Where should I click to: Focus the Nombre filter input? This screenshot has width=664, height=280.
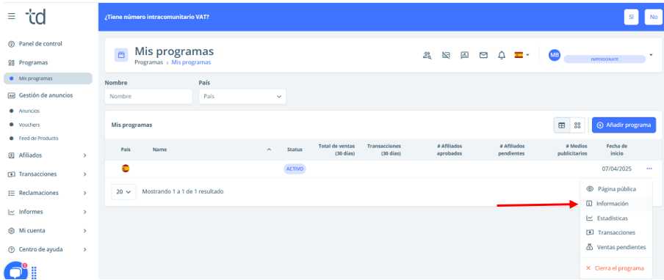pyautogui.click(x=148, y=96)
